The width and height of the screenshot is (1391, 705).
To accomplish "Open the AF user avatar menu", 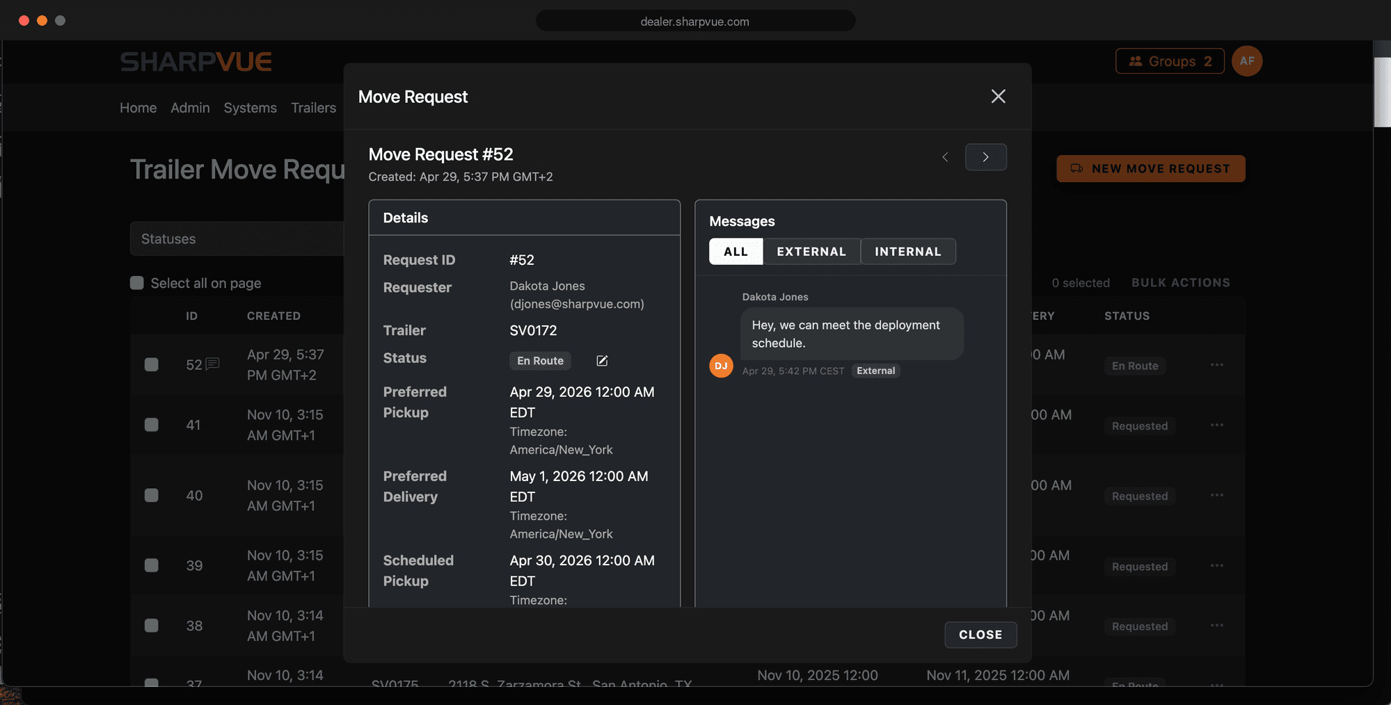I will (1247, 61).
